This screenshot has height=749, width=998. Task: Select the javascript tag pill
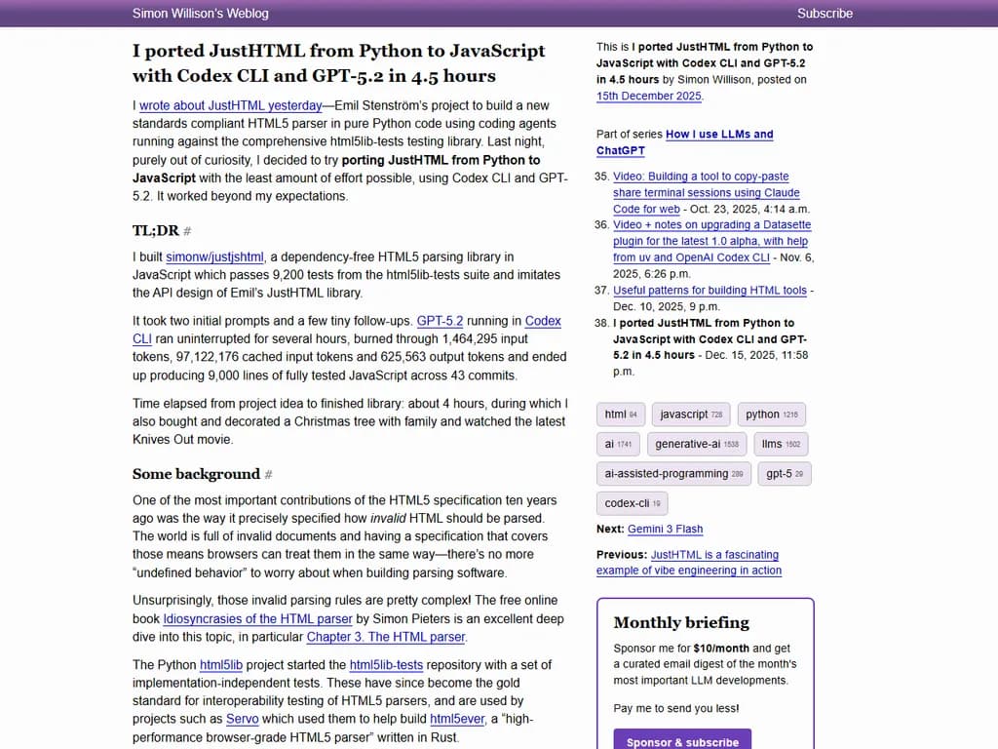coord(691,414)
